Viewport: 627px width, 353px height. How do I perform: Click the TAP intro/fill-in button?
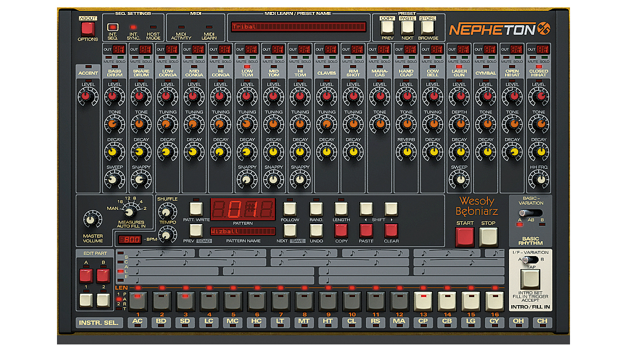tap(530, 279)
